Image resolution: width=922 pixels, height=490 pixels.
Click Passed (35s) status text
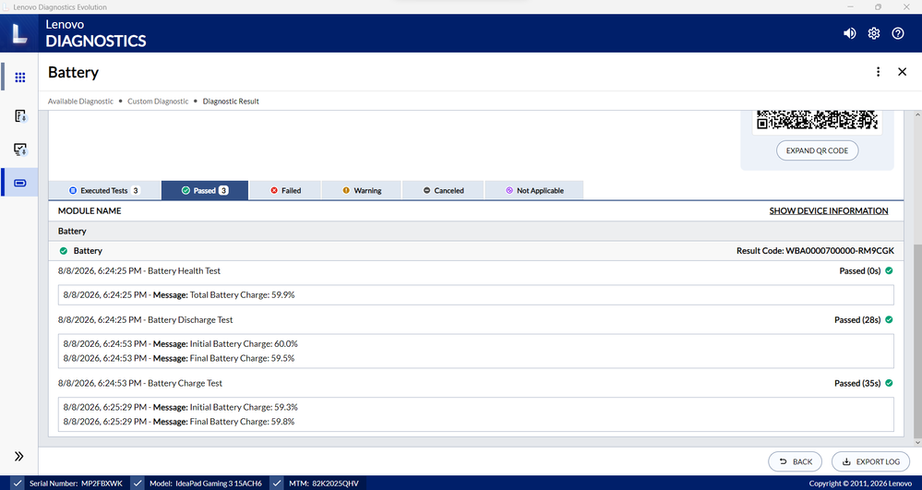(x=857, y=383)
